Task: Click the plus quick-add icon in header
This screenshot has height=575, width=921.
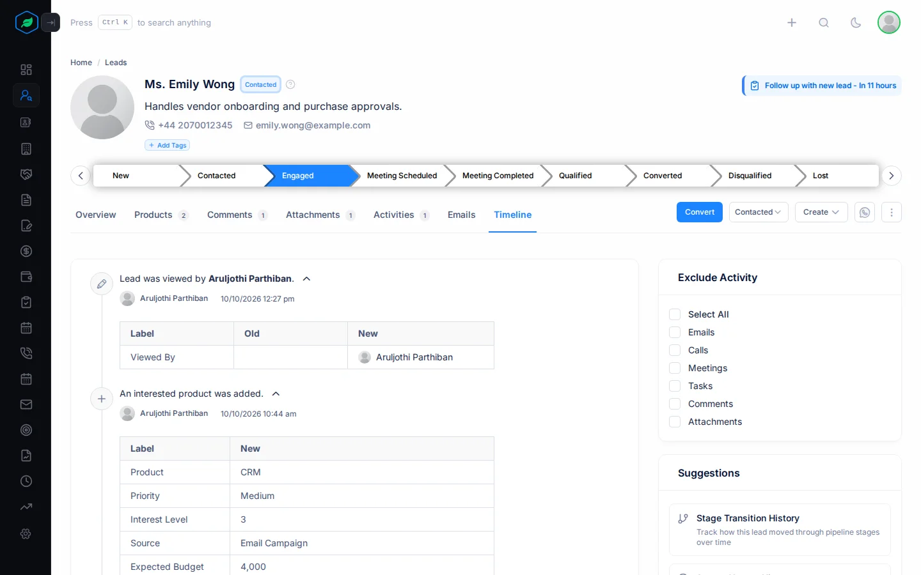Action: click(792, 22)
